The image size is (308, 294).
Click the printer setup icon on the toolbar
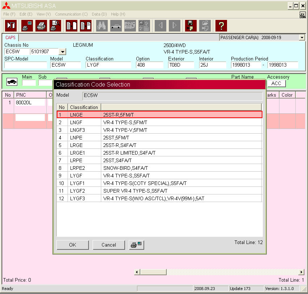coord(26,25)
